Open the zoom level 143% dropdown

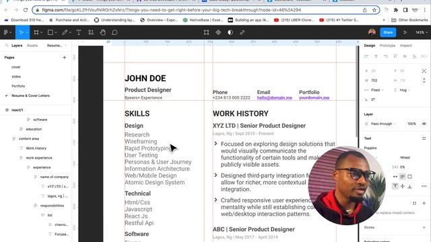[422, 32]
